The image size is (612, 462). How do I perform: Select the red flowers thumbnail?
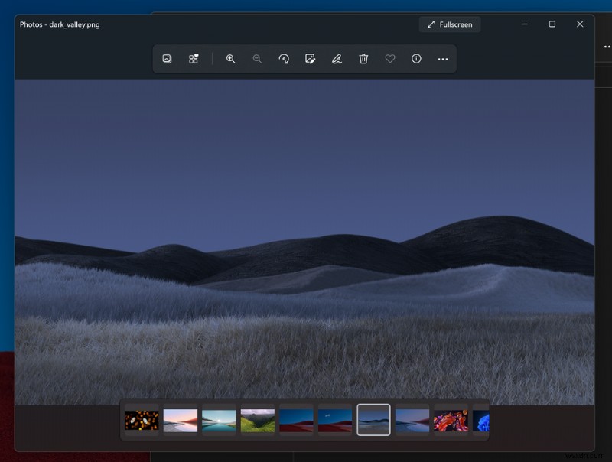[450, 419]
